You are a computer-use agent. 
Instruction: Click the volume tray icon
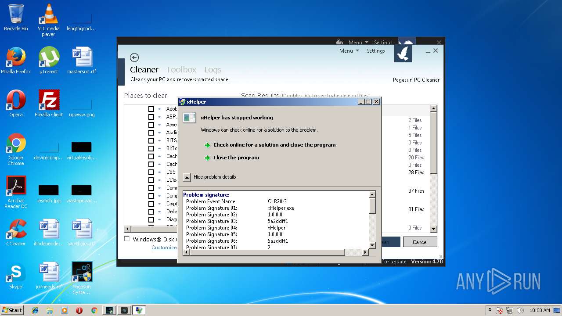519,310
